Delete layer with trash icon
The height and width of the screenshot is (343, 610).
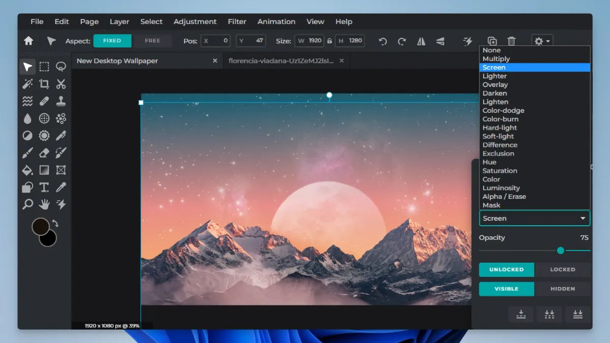[x=511, y=41]
